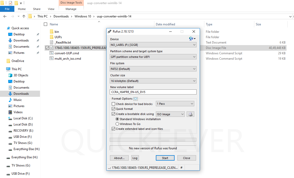This screenshot has width=294, height=178.
Task: Click the Rufus progress bar
Action: click(x=153, y=140)
